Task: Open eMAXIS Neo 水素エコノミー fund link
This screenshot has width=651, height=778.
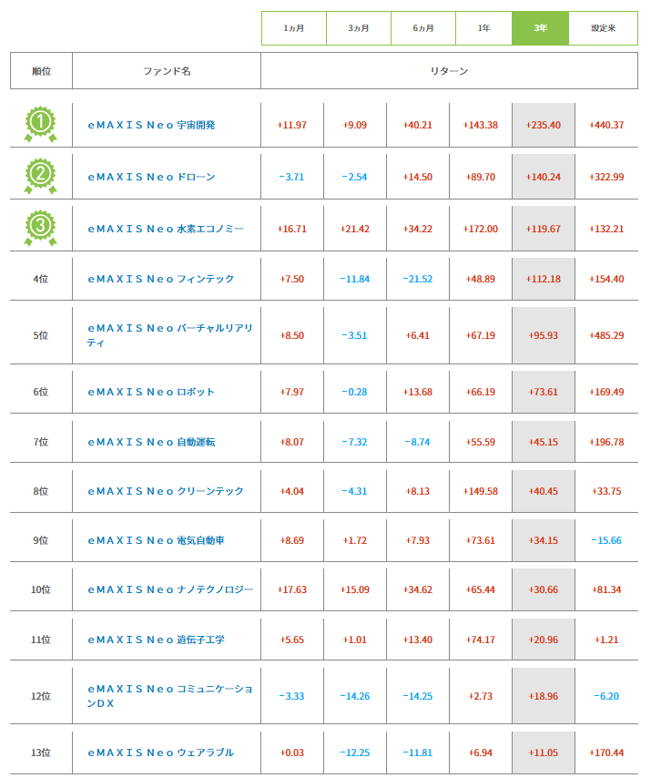Action: pyautogui.click(x=165, y=228)
